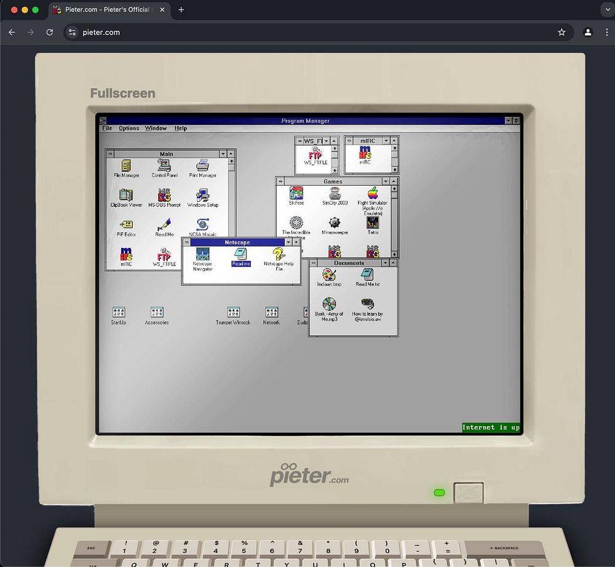Bookmark this page with the star icon
Image resolution: width=615 pixels, height=567 pixels.
pyautogui.click(x=561, y=32)
